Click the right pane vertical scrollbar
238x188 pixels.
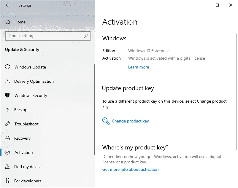(237, 92)
